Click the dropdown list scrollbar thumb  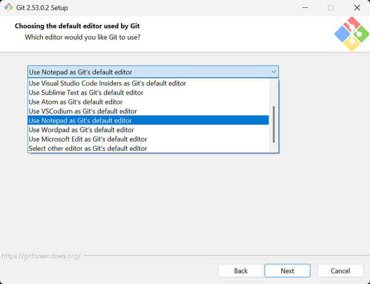(274, 125)
